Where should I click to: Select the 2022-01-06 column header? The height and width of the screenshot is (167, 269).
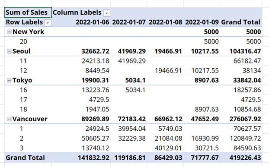[x=93, y=22]
